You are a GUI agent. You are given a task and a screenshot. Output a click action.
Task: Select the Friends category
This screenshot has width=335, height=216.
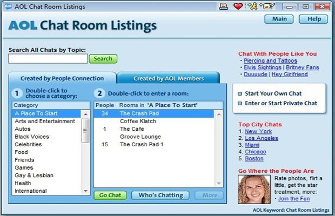(46, 160)
